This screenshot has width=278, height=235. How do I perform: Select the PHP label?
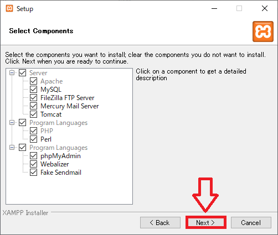tap(47, 131)
